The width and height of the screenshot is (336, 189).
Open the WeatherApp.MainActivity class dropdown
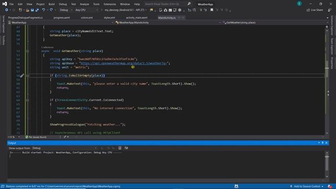[x=168, y=23]
